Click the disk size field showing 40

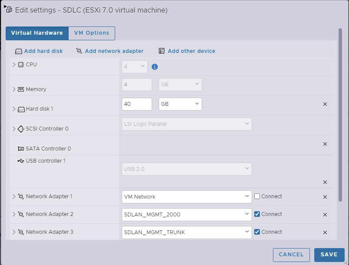(136, 104)
